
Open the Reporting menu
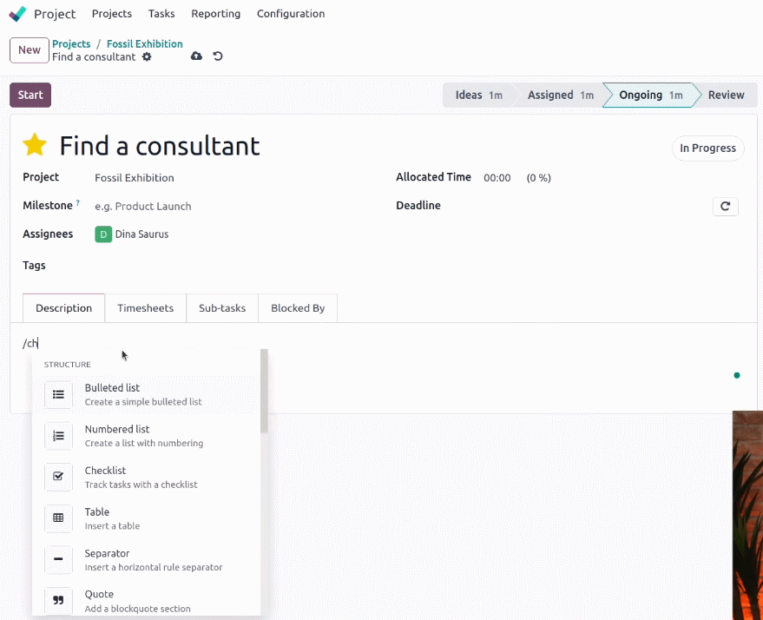click(215, 14)
